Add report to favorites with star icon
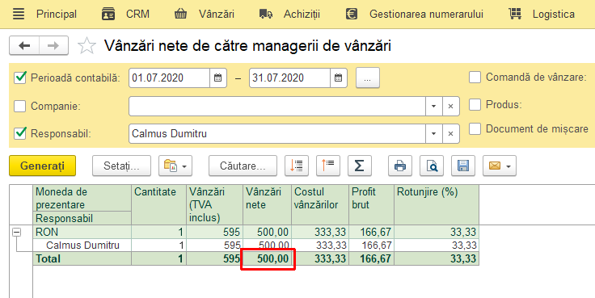 point(87,46)
